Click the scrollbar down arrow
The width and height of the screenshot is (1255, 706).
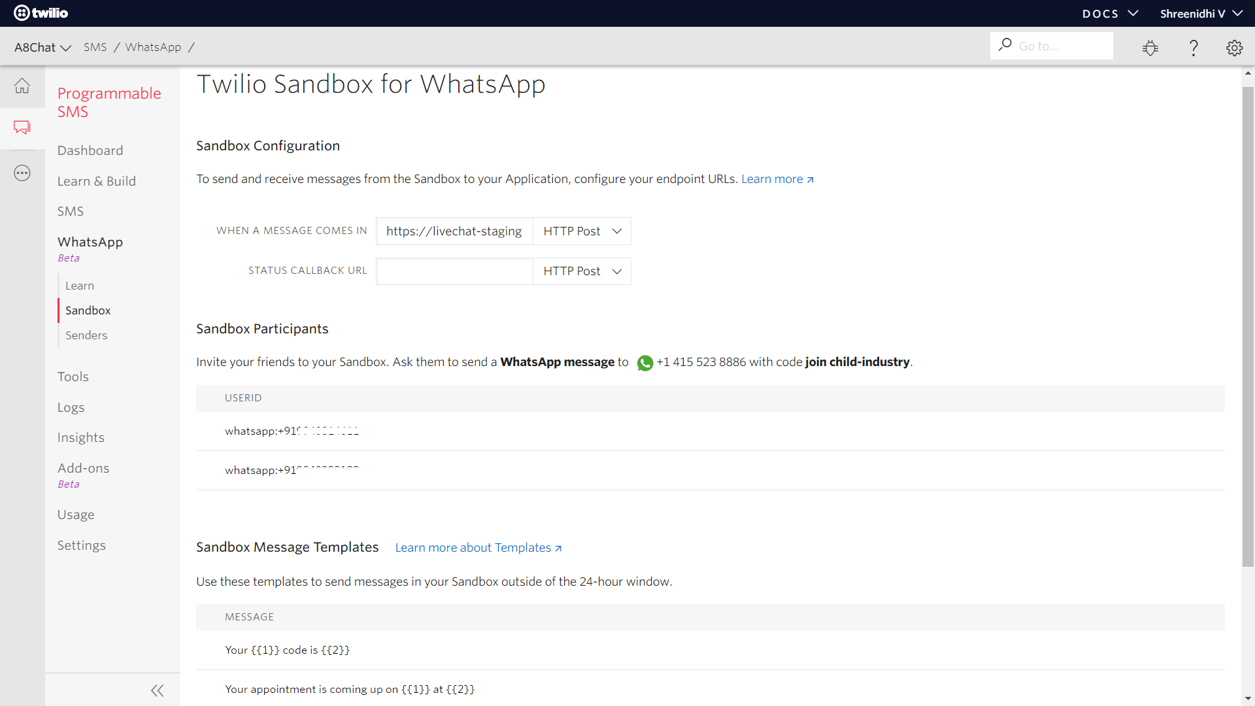click(1248, 698)
